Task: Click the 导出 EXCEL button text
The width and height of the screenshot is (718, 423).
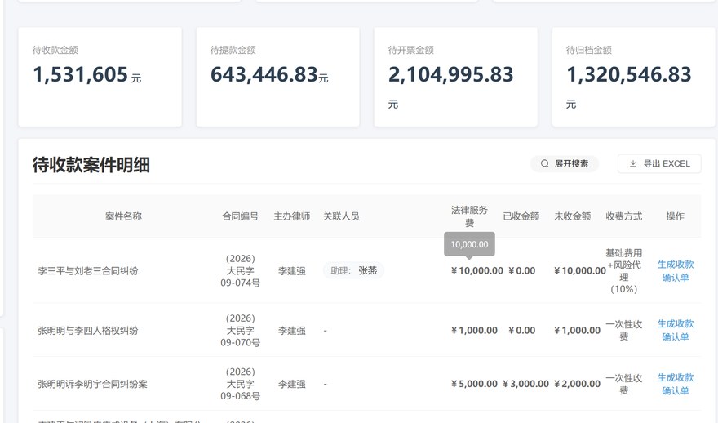Action: click(x=667, y=163)
